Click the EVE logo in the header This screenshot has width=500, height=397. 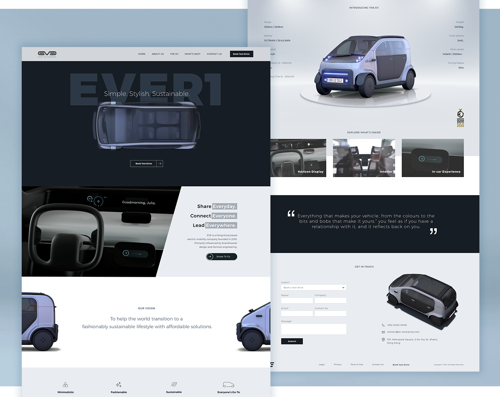click(47, 54)
